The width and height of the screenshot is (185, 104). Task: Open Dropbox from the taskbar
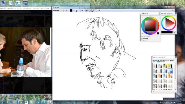point(26,102)
